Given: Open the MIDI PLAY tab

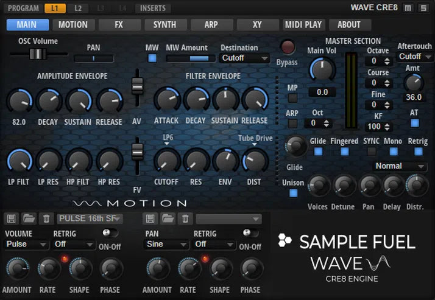Looking at the screenshot, I should click(303, 25).
